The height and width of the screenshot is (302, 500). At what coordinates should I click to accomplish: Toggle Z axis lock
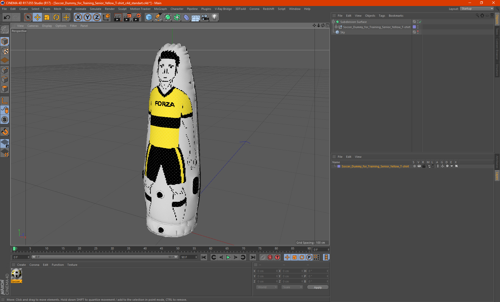(97, 17)
